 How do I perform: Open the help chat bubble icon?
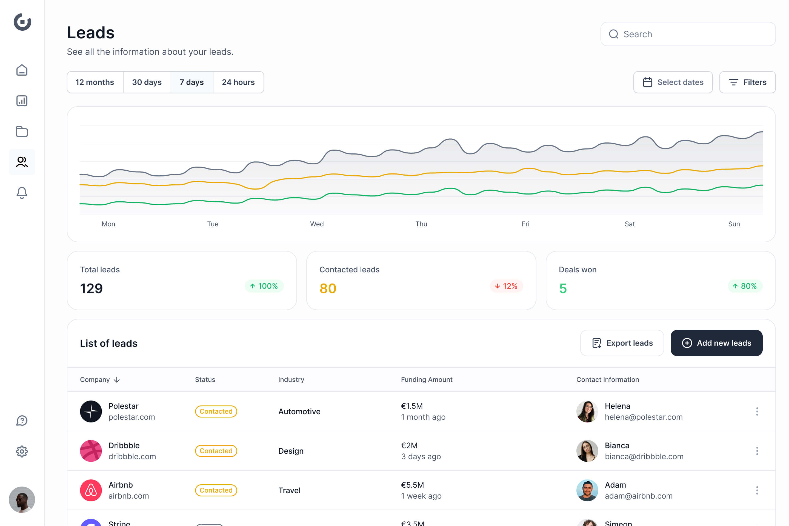pyautogui.click(x=22, y=421)
